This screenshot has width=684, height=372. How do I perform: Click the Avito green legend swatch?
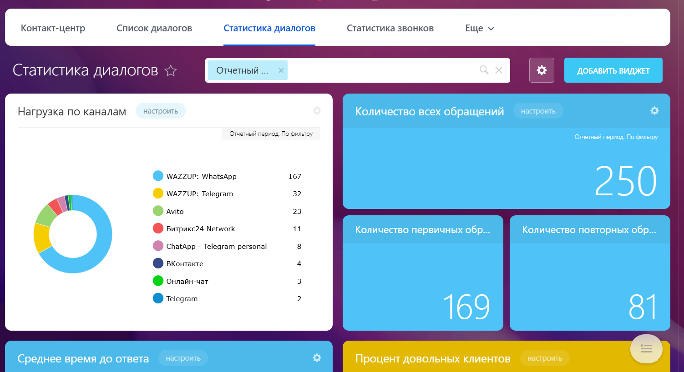click(158, 211)
